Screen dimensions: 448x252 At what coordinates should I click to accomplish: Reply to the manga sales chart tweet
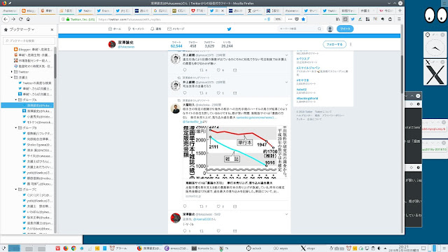(x=185, y=206)
